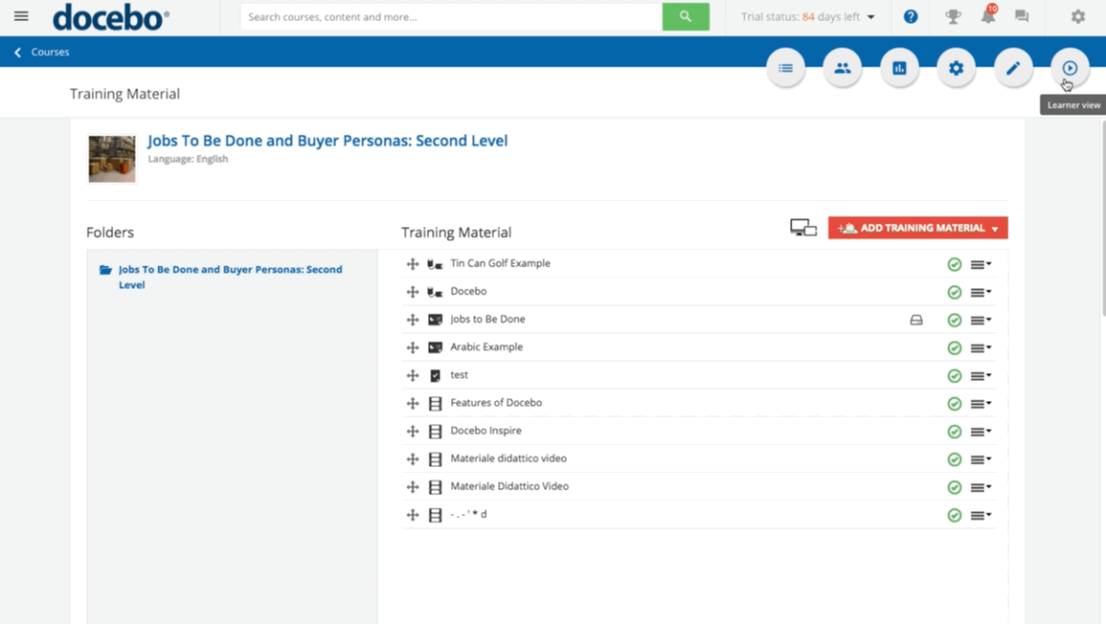Screen dimensions: 1106x624
Task: Click the drag handle for Arabic Example
Action: 413,347
